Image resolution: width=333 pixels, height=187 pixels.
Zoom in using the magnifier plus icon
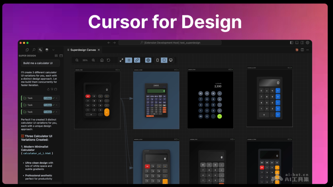[94, 60]
